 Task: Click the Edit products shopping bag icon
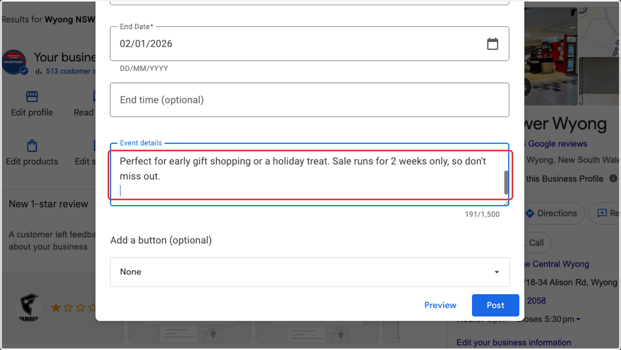32,145
